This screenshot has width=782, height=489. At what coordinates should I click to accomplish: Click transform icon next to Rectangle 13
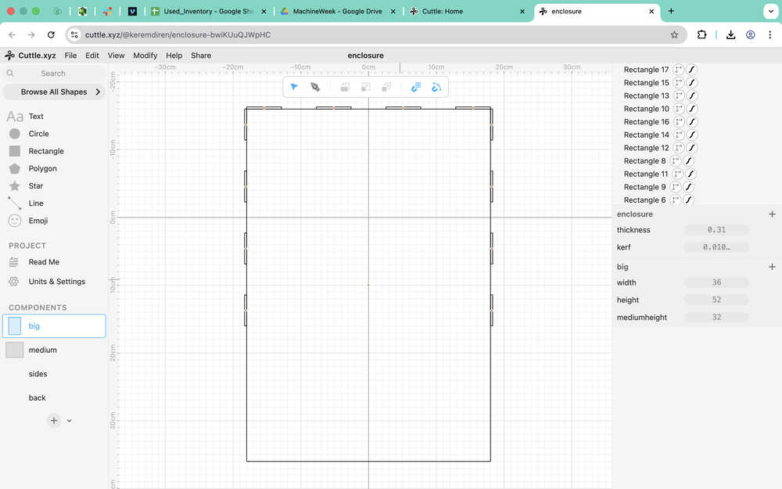click(678, 95)
